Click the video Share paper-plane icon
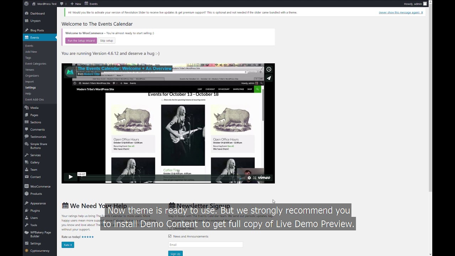The width and height of the screenshot is (455, 256). (x=269, y=78)
